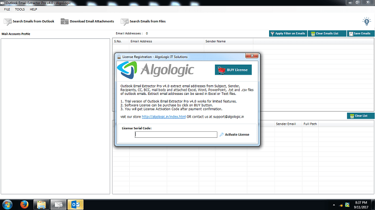Open the mail extractor taskbar icon
The width and height of the screenshot is (375, 210).
pos(58,204)
